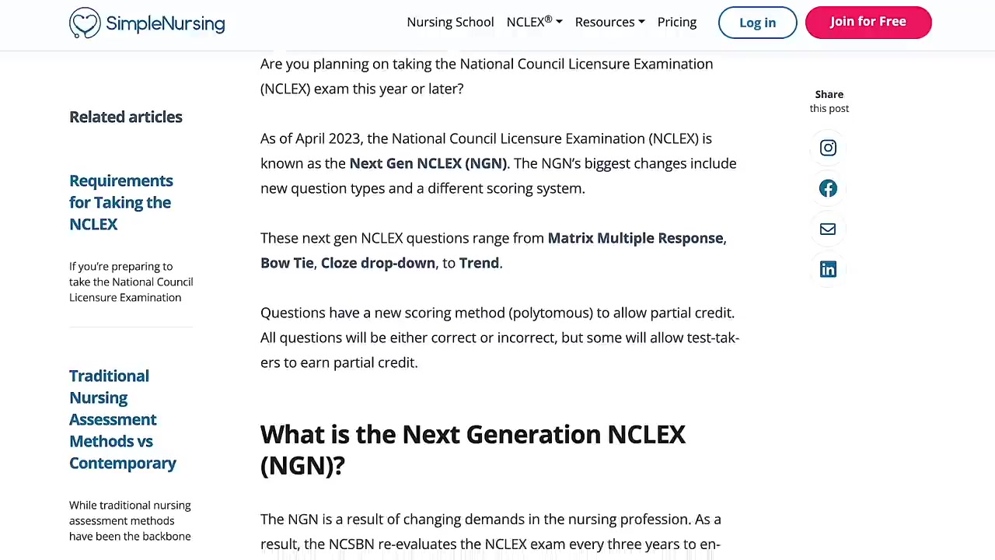Share this post on Instagram

(x=828, y=148)
